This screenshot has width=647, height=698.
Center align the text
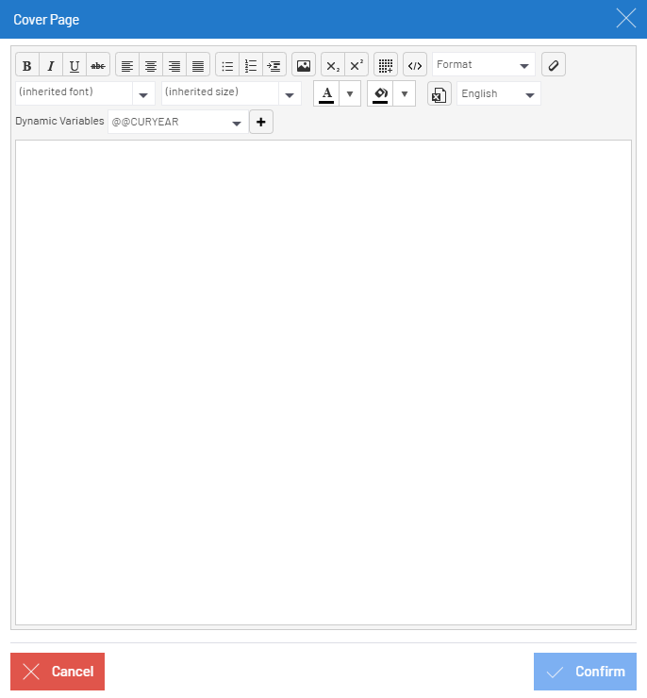151,65
